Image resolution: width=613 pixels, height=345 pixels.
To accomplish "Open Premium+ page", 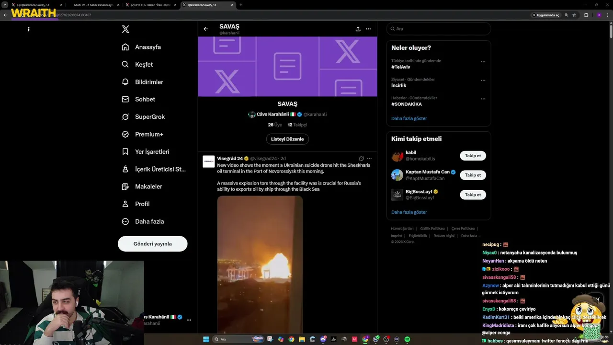I will (142, 134).
